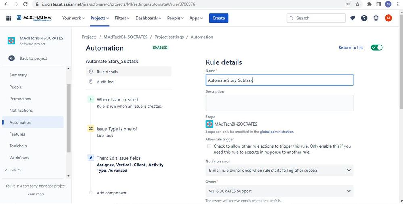The height and width of the screenshot is (204, 403).
Task: Open the Jira notifications icon
Action: pyautogui.click(x=352, y=18)
